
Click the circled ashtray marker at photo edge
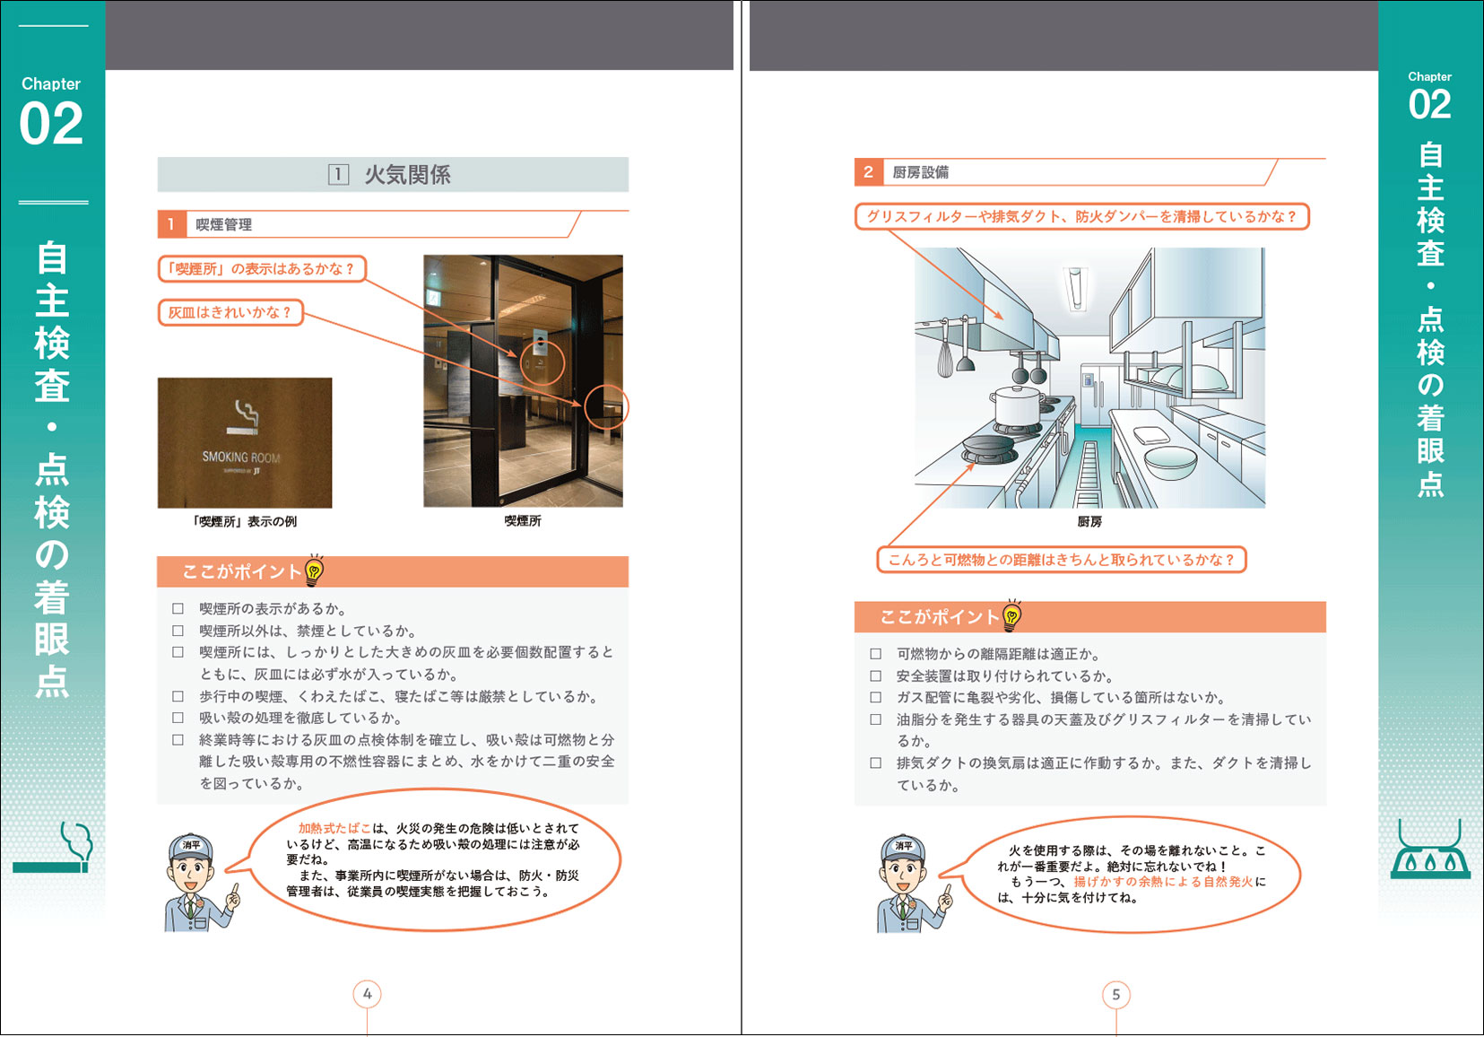click(606, 407)
